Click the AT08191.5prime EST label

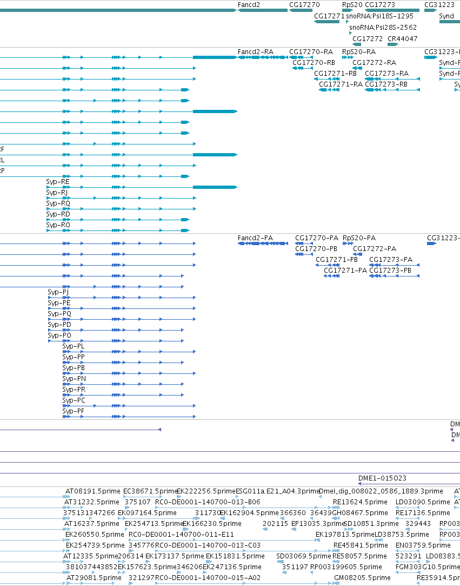(x=92, y=491)
